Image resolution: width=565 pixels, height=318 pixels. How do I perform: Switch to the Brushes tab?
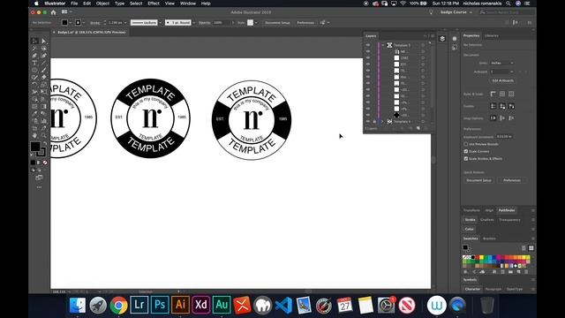click(489, 238)
